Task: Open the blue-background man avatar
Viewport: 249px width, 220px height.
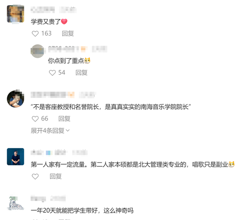Action: point(15,157)
